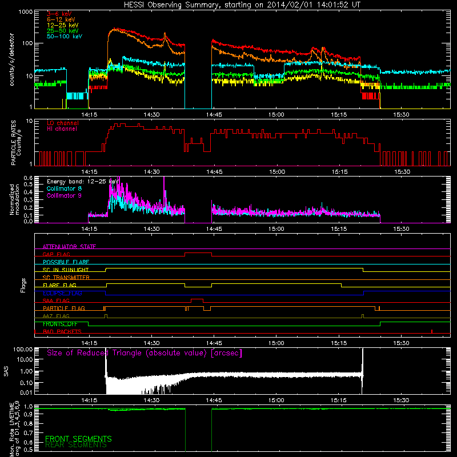This screenshot has height=457, width=457.
Task: Click the 15:15 tick label under SAS plot
Action: click(x=339, y=400)
